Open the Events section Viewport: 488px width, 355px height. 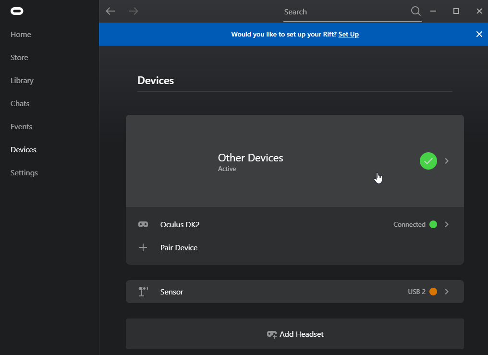click(x=22, y=127)
